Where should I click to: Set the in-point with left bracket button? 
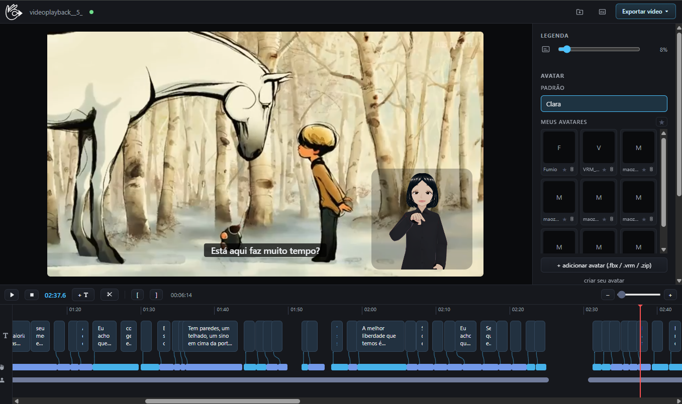pyautogui.click(x=137, y=295)
